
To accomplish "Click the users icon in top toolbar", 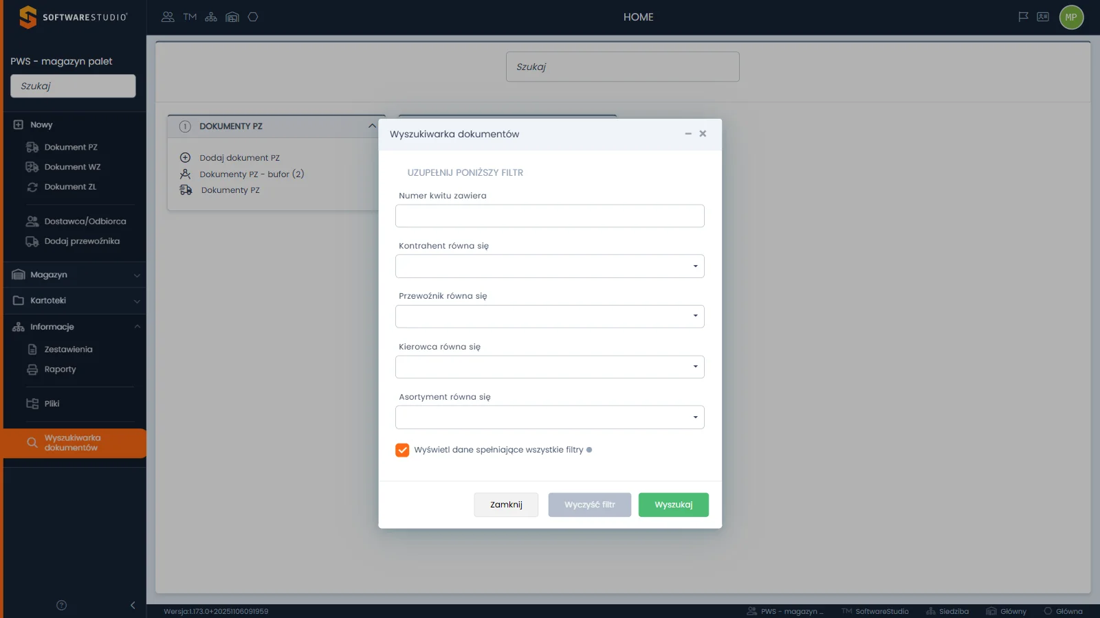I will click(x=168, y=17).
